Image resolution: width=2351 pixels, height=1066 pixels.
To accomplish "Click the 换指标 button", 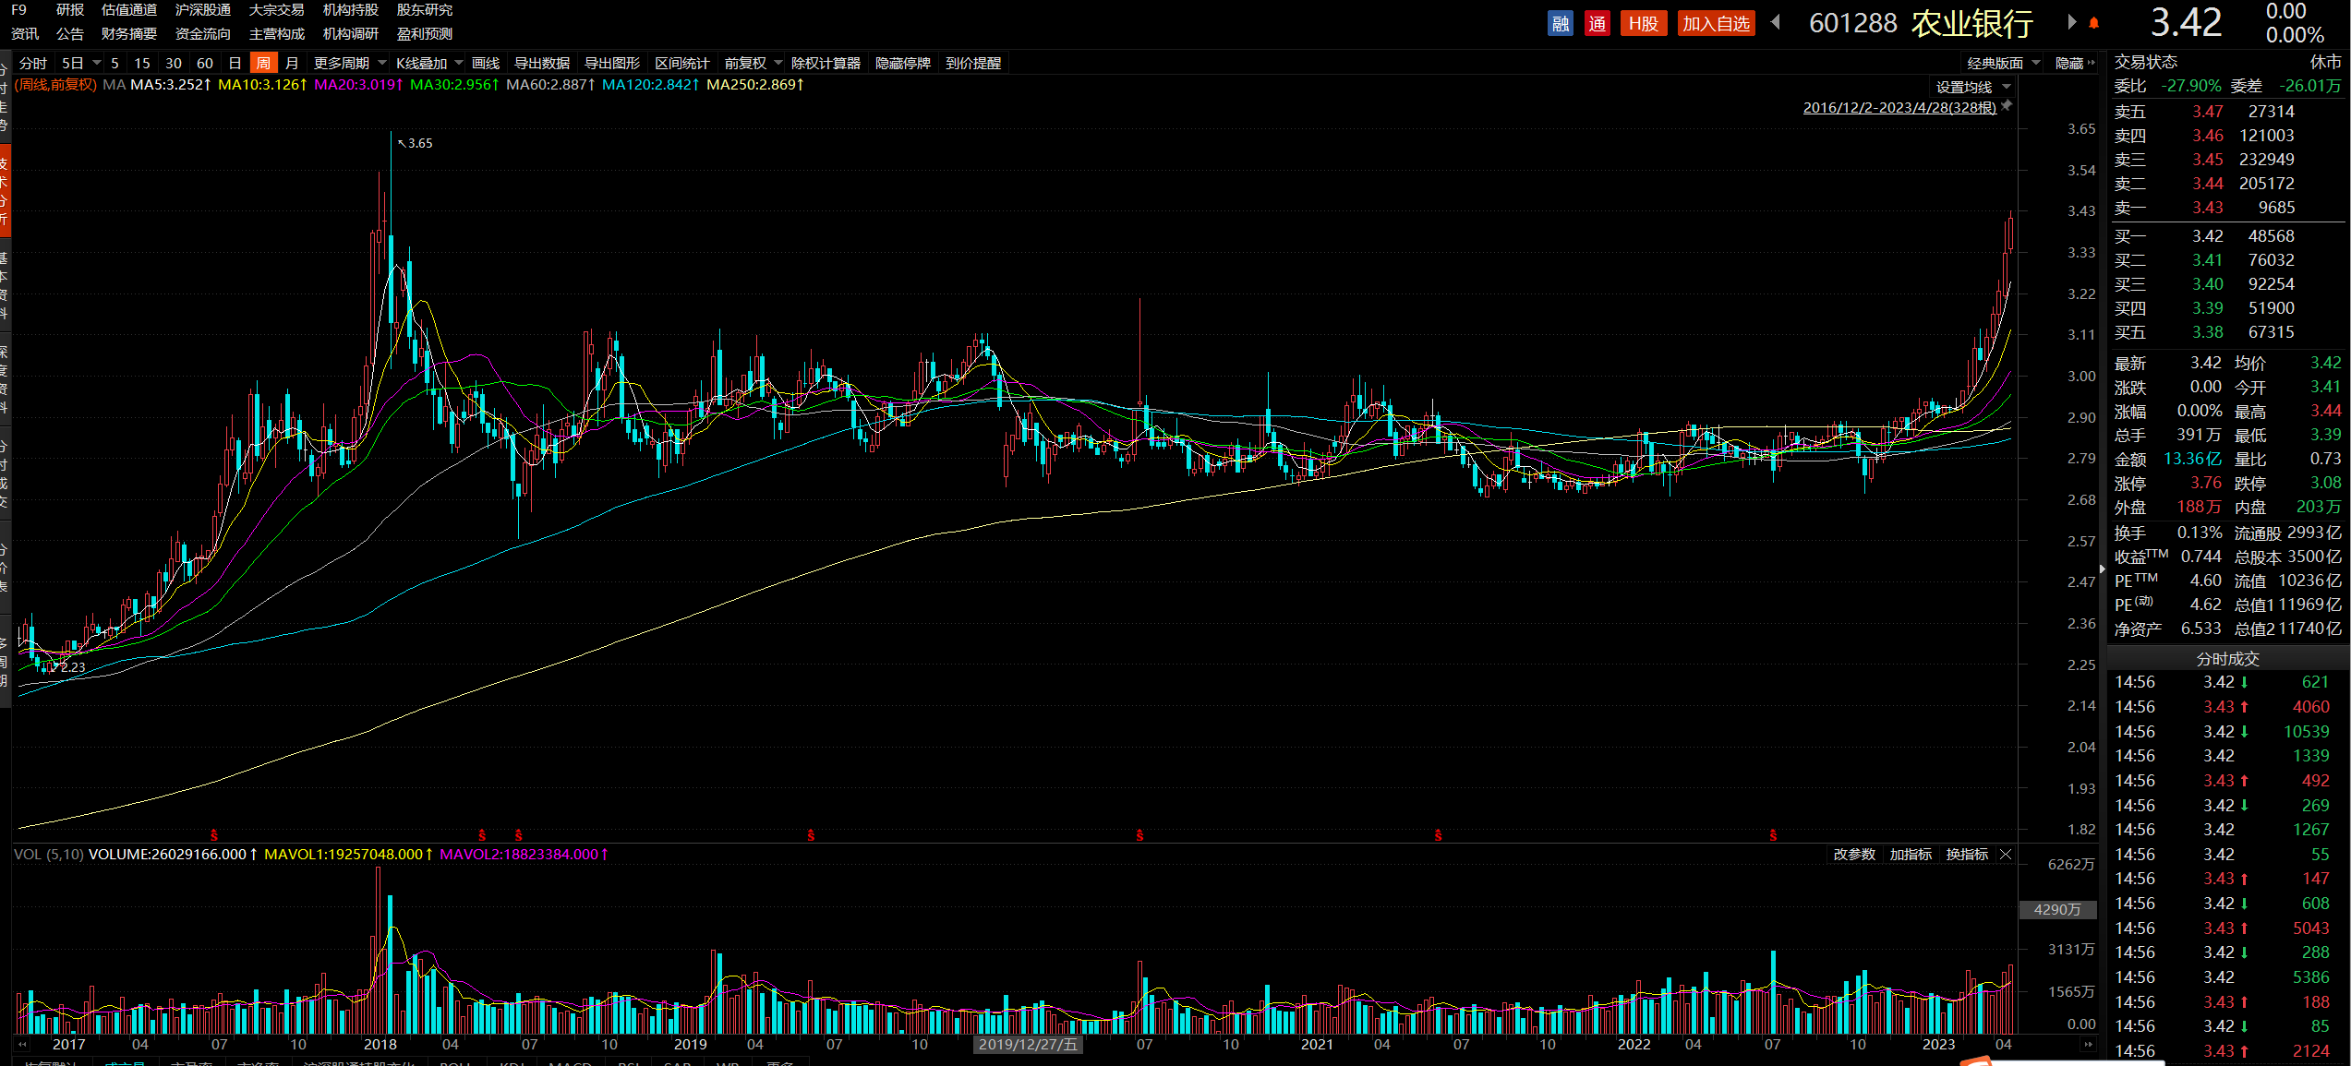I will (1967, 855).
